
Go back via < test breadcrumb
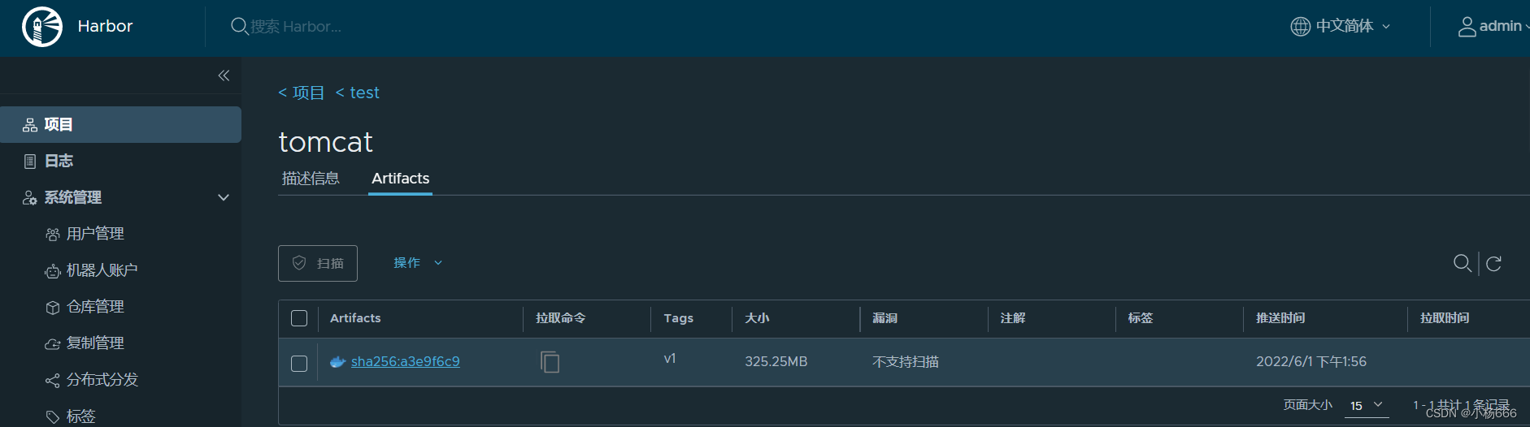(358, 93)
